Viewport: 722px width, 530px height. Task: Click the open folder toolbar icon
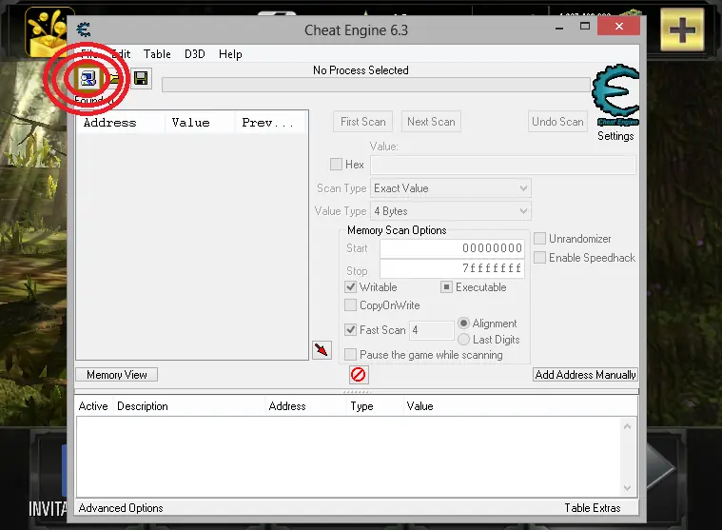pyautogui.click(x=114, y=79)
